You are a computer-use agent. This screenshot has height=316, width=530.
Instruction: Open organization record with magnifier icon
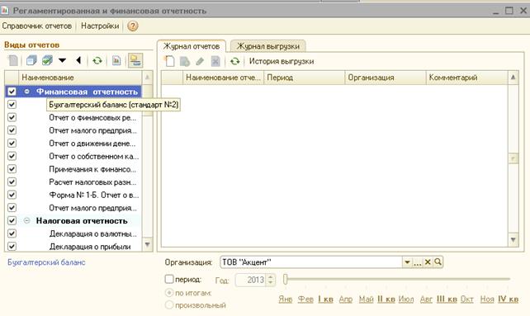(x=438, y=262)
